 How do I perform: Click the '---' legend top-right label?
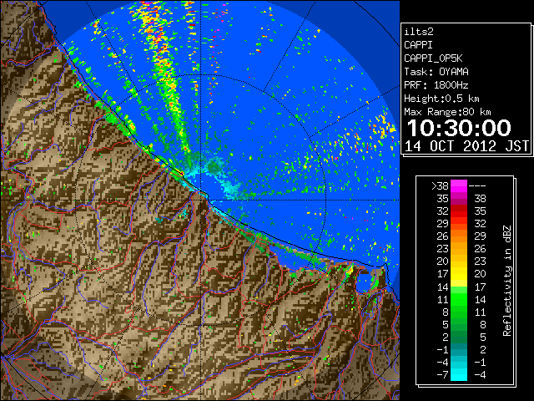(477, 186)
